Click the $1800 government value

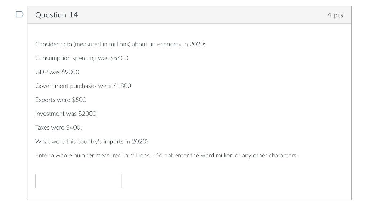[x=122, y=86]
